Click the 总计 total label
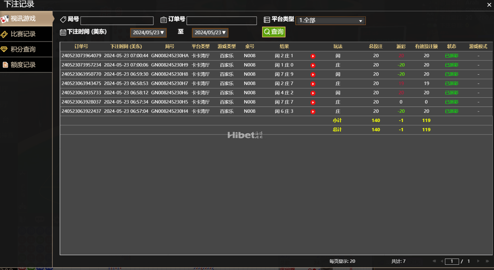The image size is (494, 270). [x=337, y=130]
